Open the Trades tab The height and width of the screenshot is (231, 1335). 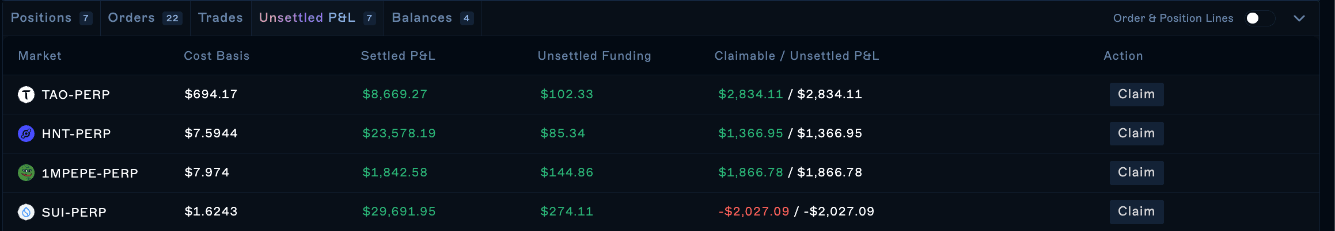221,18
